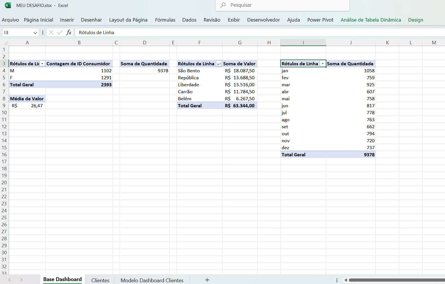Open the Power Pivot tab
The height and width of the screenshot is (284, 445).
pyautogui.click(x=320, y=20)
